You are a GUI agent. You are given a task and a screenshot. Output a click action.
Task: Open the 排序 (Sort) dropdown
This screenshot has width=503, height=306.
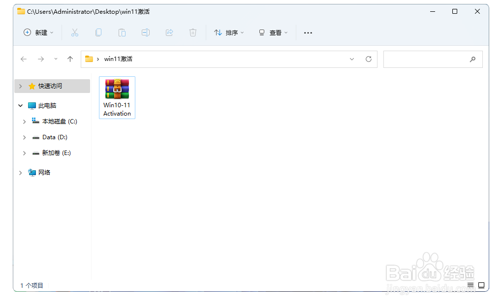click(x=229, y=32)
